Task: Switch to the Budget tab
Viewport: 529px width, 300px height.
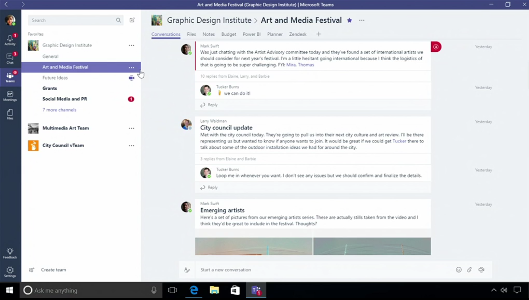Action: 229,34
